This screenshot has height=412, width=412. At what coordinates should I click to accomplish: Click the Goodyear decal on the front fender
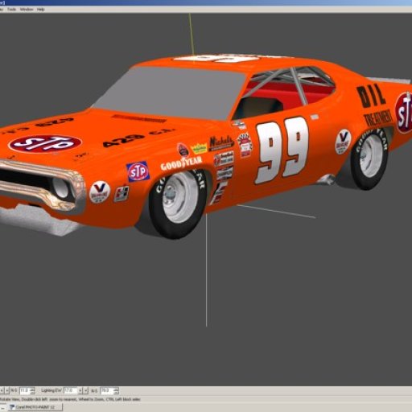tap(181, 163)
